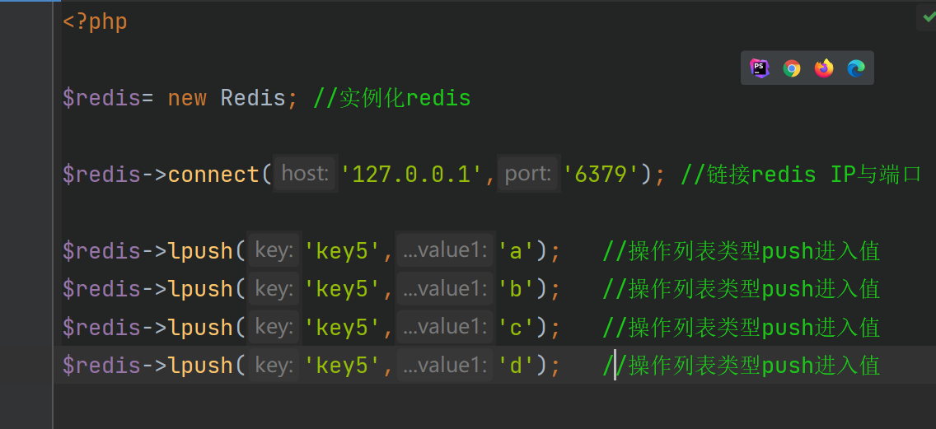Screen dimensions: 936x429
Task: Click the new keyword
Action: [187, 99]
